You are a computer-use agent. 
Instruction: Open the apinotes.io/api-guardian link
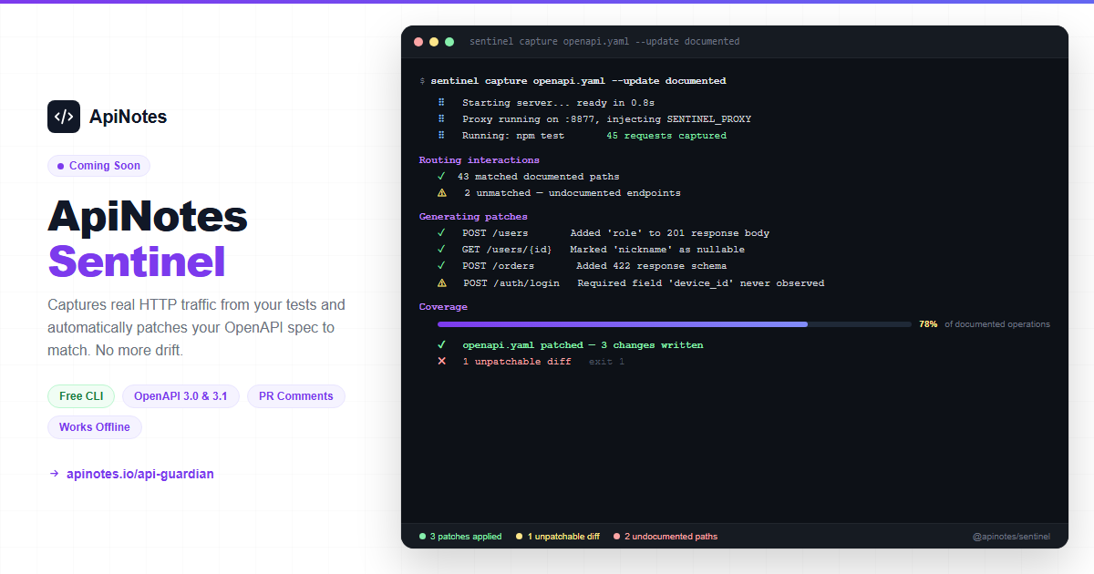click(x=140, y=474)
